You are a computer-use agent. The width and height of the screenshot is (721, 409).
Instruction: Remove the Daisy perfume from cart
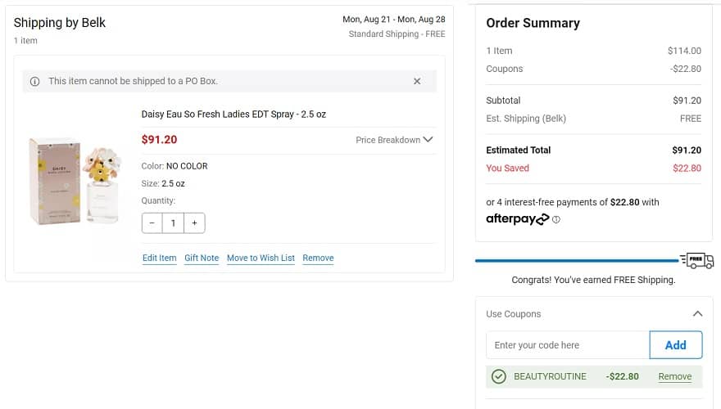pos(318,258)
